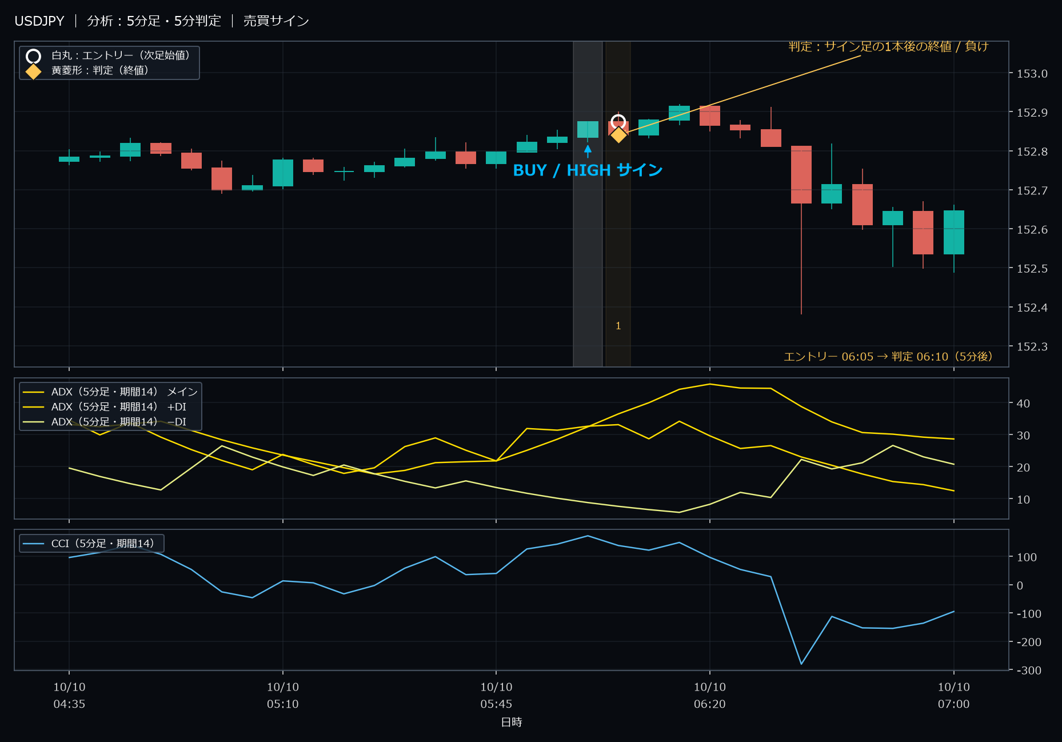Screen dimensions: 1062x742
Task: Click the 40 label on the ADX axis
Action: pos(1023,404)
